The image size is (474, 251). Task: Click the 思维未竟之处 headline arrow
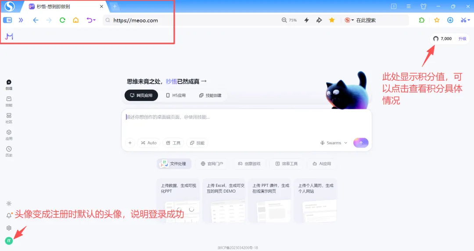pyautogui.click(x=204, y=81)
